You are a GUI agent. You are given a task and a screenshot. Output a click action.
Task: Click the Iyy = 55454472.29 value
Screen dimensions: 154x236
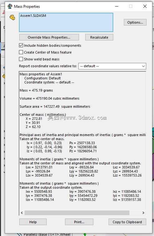coord(83,196)
